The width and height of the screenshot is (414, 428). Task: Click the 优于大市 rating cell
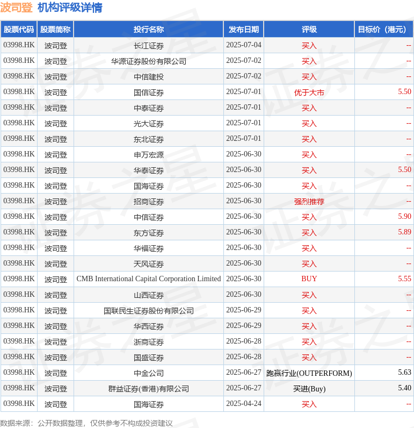coord(309,92)
